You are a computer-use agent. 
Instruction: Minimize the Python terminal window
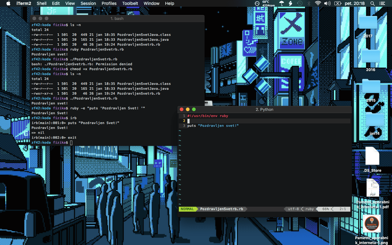pos(188,109)
